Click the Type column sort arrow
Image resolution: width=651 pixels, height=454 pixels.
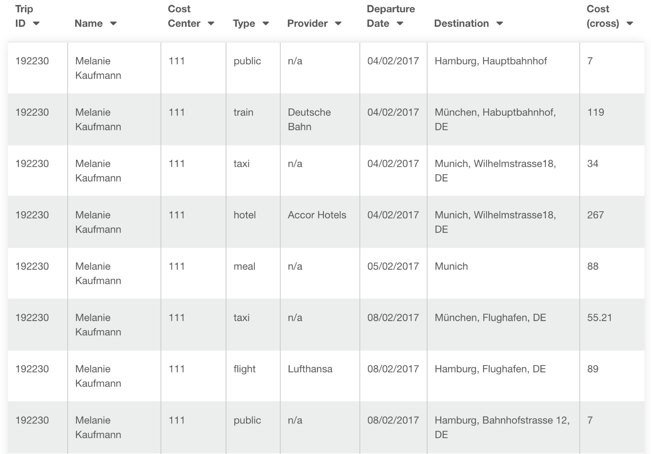266,24
